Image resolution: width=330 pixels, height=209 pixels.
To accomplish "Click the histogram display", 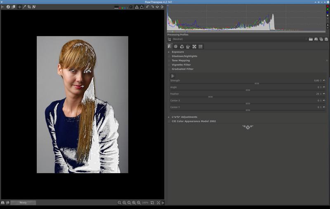I will (246, 18).
